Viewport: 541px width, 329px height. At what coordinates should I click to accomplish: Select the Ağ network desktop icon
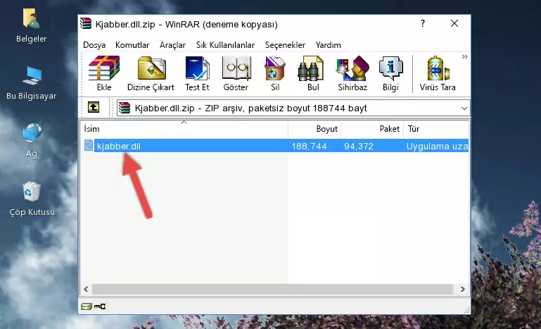(32, 141)
